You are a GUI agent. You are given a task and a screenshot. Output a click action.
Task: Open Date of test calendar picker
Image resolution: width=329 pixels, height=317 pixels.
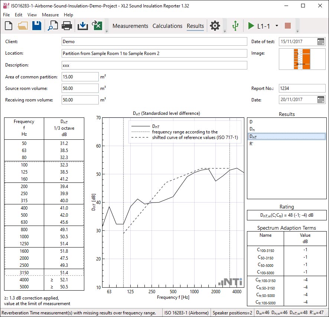(321, 42)
